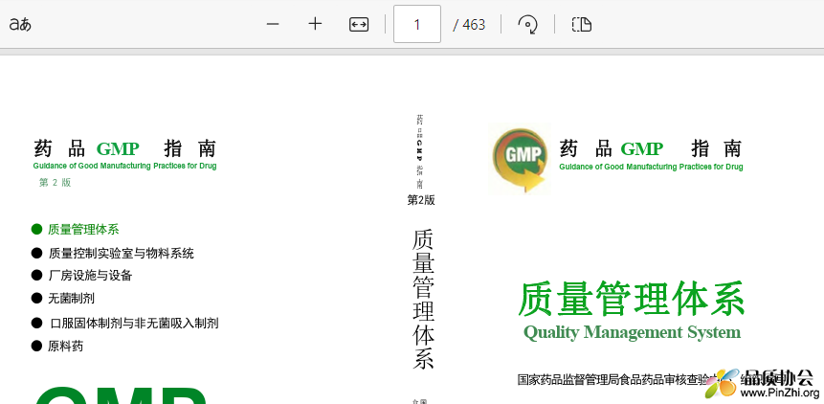824x404 pixels.
Task: Select 质量控制实验室与物料系统 list entry
Action: (122, 254)
